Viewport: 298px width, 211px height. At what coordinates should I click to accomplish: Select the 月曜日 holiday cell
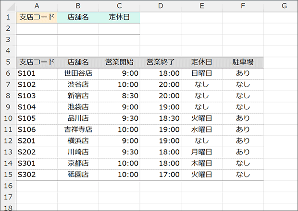201,152
